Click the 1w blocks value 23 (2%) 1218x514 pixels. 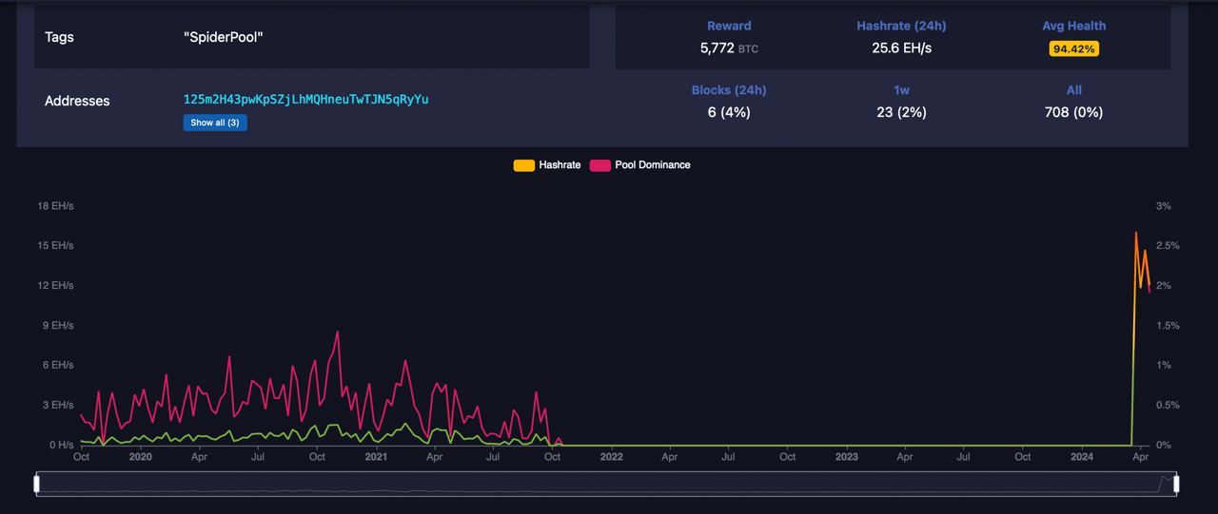[901, 112]
